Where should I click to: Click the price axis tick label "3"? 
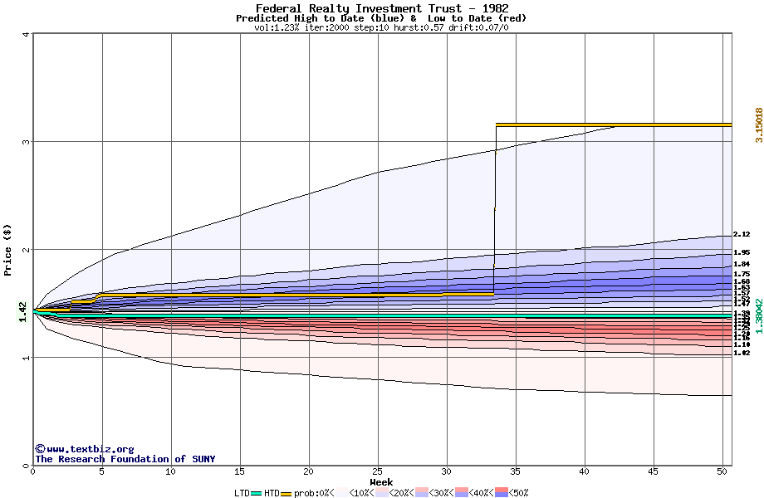(27, 142)
